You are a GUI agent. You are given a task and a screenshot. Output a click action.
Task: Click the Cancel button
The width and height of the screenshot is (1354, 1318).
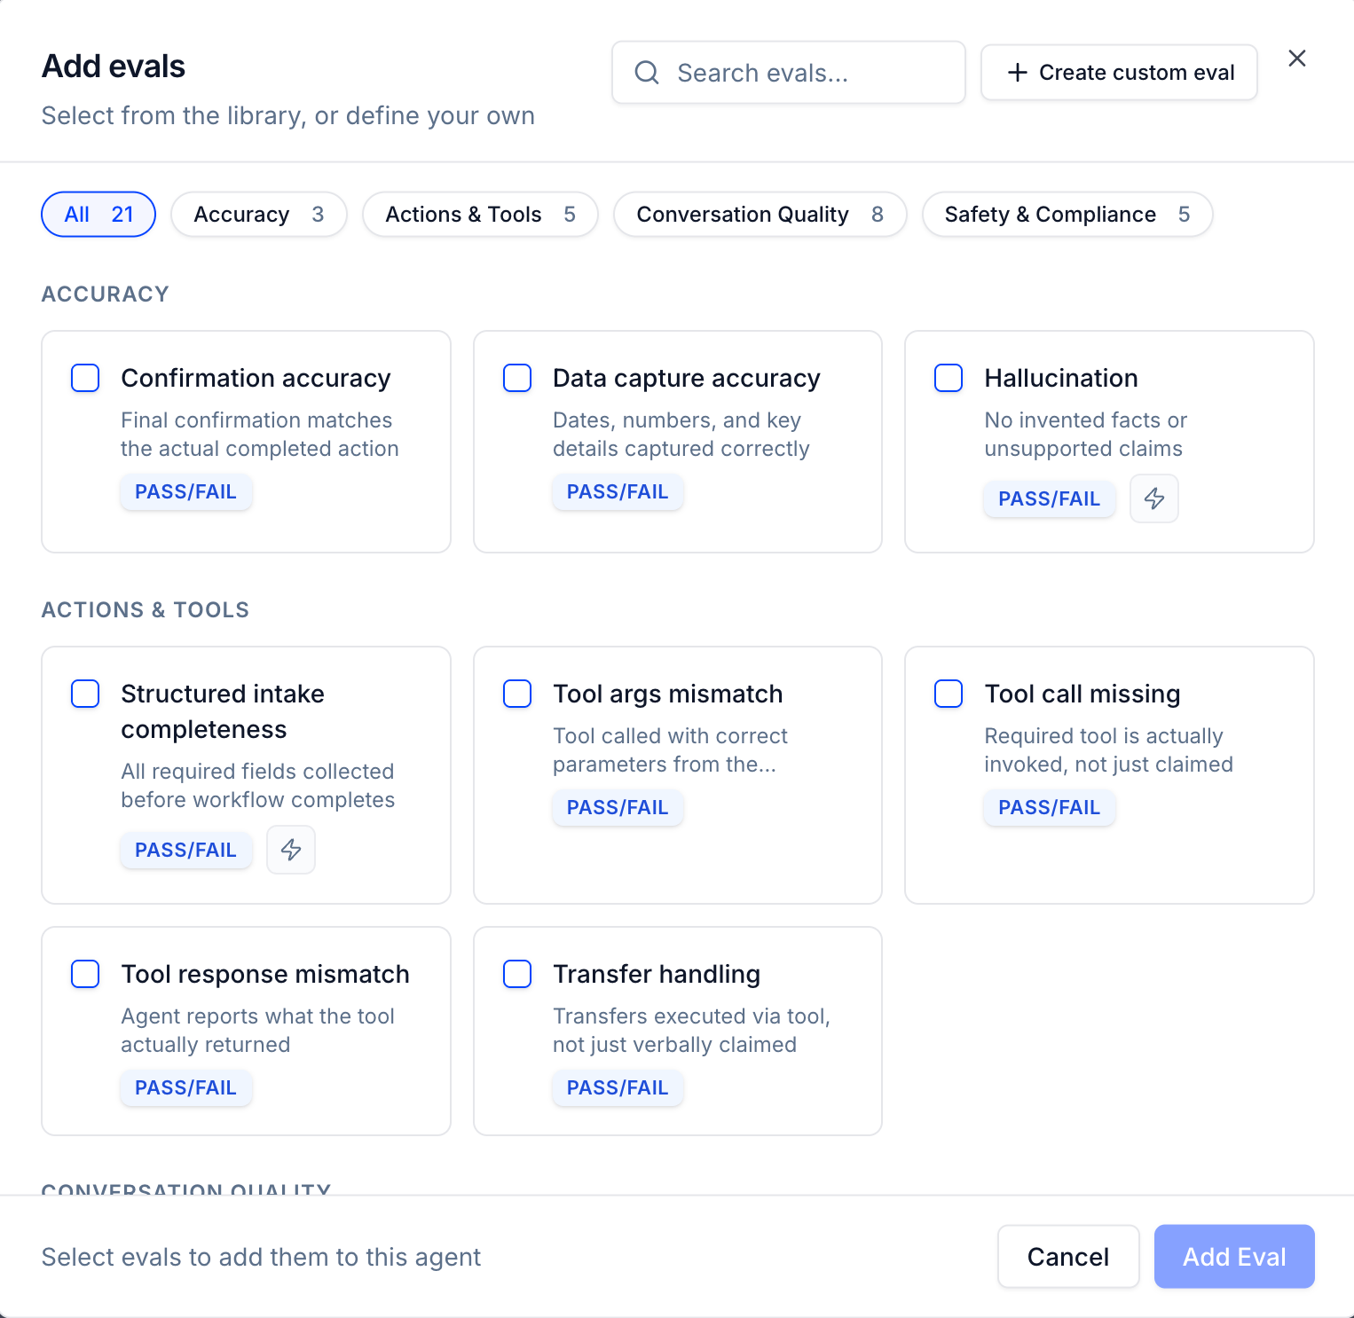[1068, 1257]
